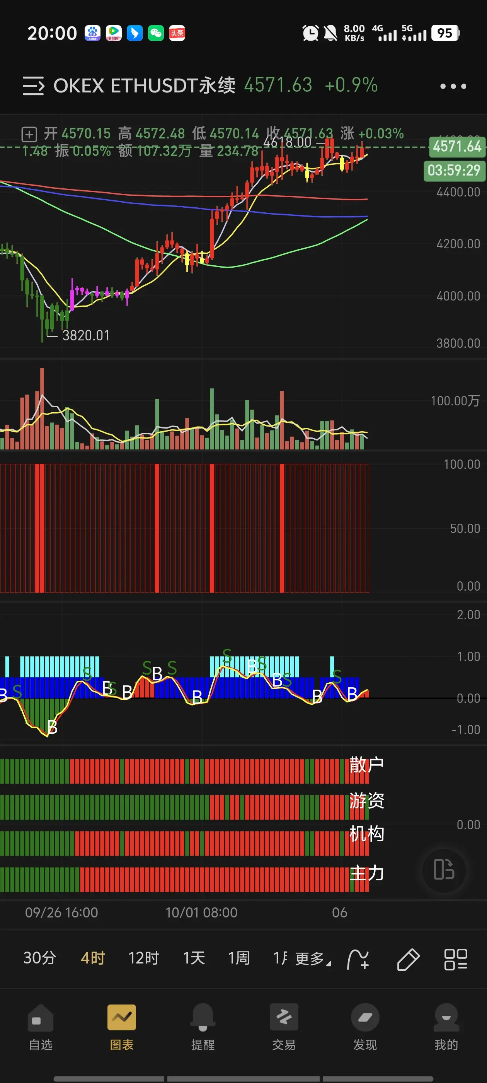Tap the floating rotate screen button
The image size is (487, 1083).
[444, 869]
